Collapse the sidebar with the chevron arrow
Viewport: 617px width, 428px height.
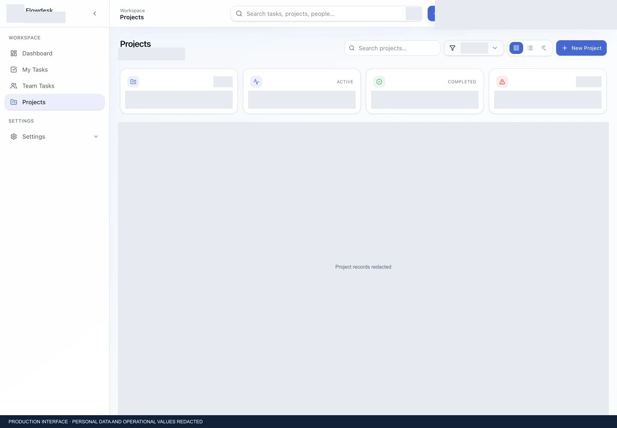pos(95,14)
